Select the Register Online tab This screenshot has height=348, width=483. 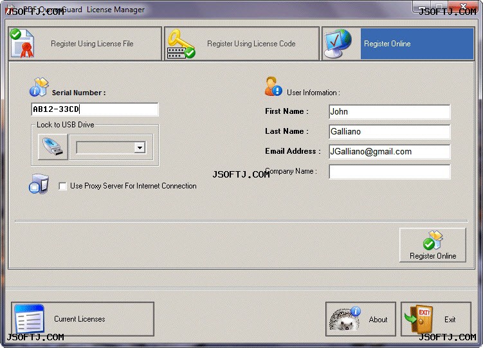click(398, 44)
